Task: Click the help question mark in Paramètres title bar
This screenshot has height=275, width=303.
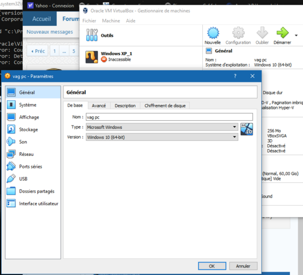Action: 235,76
